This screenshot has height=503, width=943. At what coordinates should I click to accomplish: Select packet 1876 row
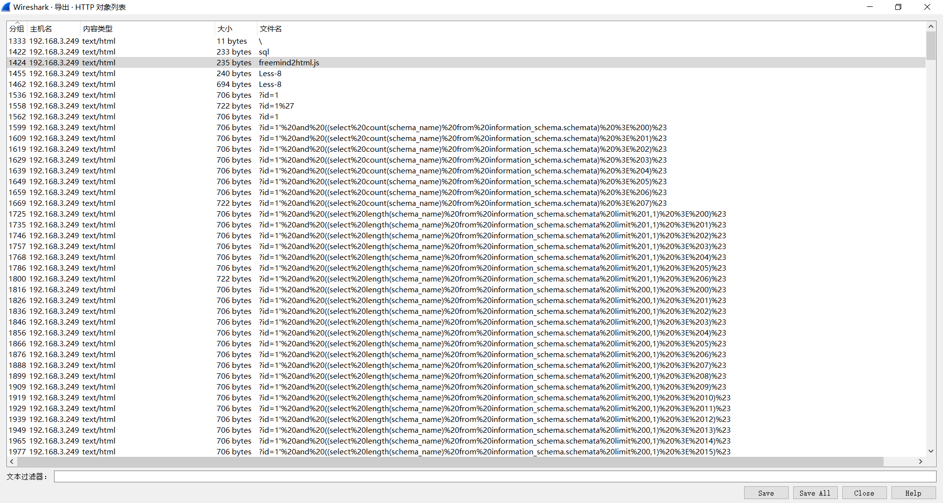pyautogui.click(x=466, y=354)
